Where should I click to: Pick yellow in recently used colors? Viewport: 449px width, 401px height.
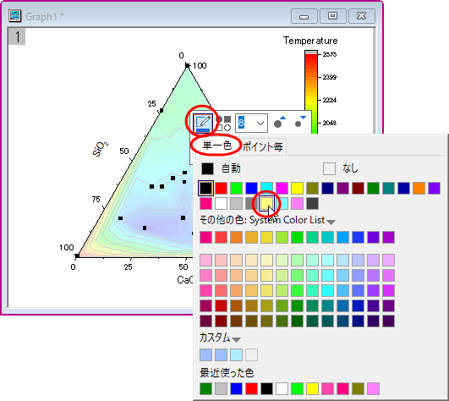click(x=312, y=388)
